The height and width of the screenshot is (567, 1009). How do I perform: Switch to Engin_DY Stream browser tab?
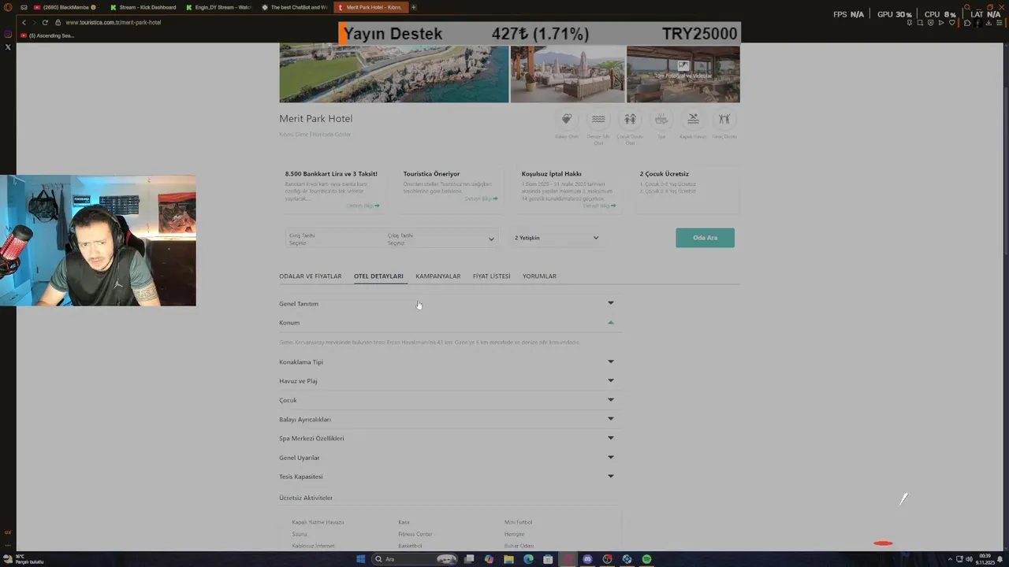(221, 7)
